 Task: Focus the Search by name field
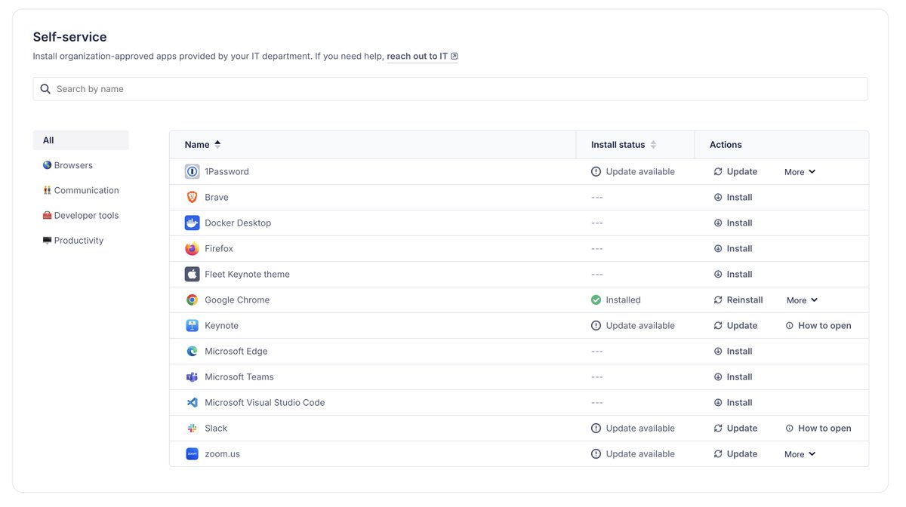[450, 89]
